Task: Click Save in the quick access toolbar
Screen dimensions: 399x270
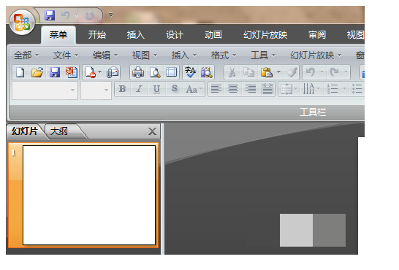Action: [x=50, y=15]
